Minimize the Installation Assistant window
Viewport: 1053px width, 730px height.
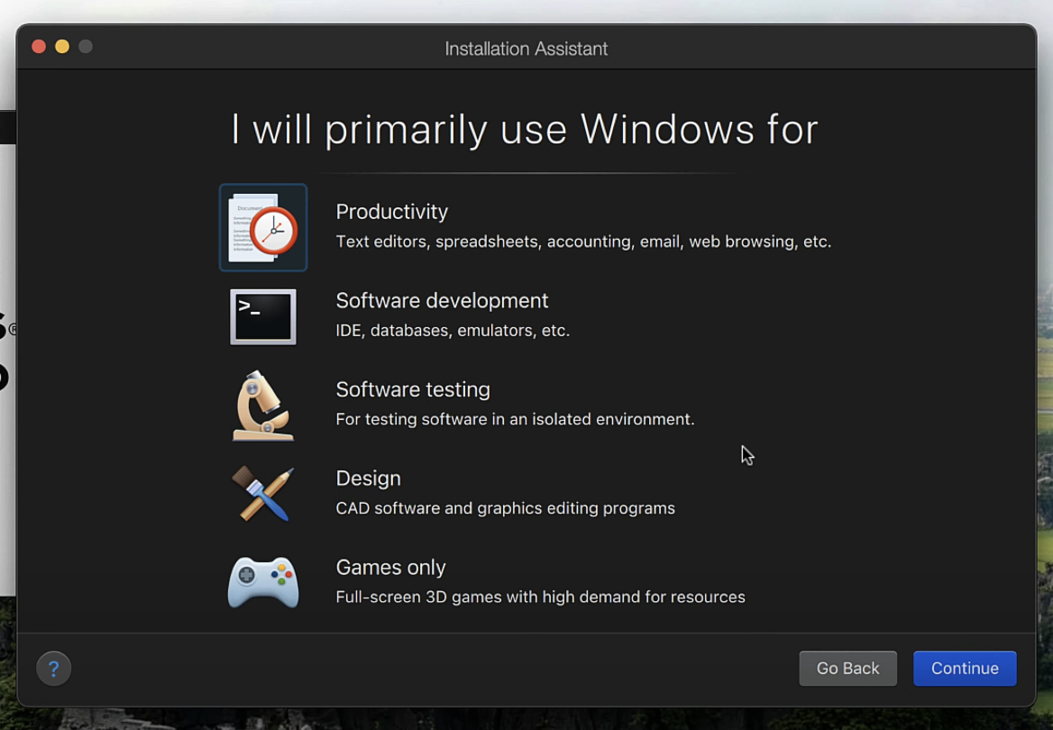[62, 46]
